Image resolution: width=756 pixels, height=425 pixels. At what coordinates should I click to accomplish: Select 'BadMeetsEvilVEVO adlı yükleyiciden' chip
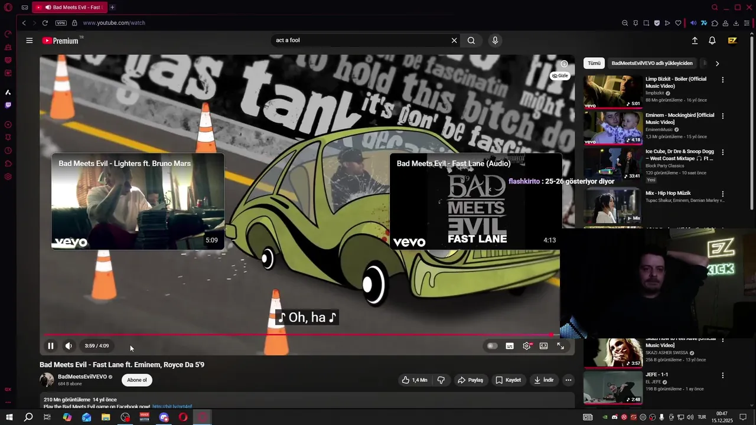click(x=652, y=63)
